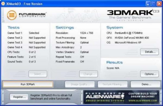
Task: Click the Image Quality... button
Action: (80, 84)
